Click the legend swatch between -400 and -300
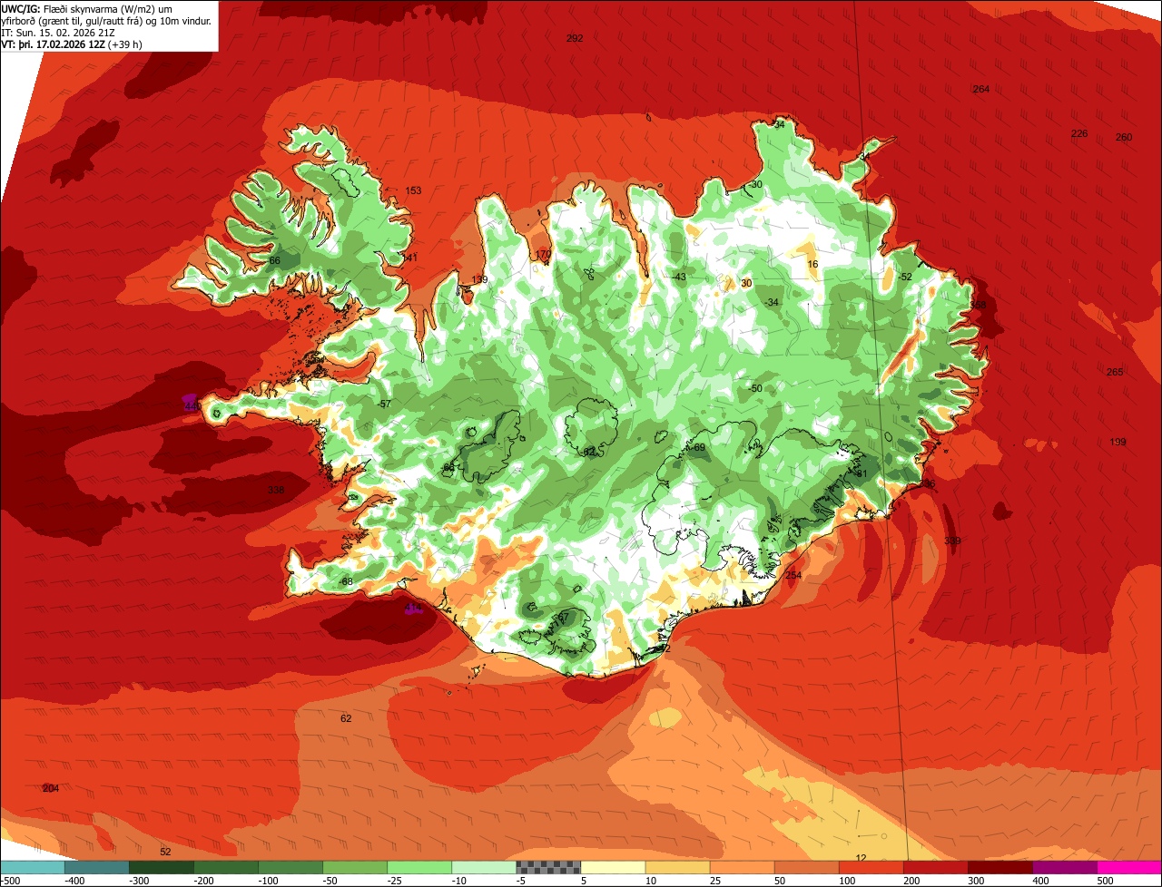Image resolution: width=1162 pixels, height=887 pixels. [97, 867]
